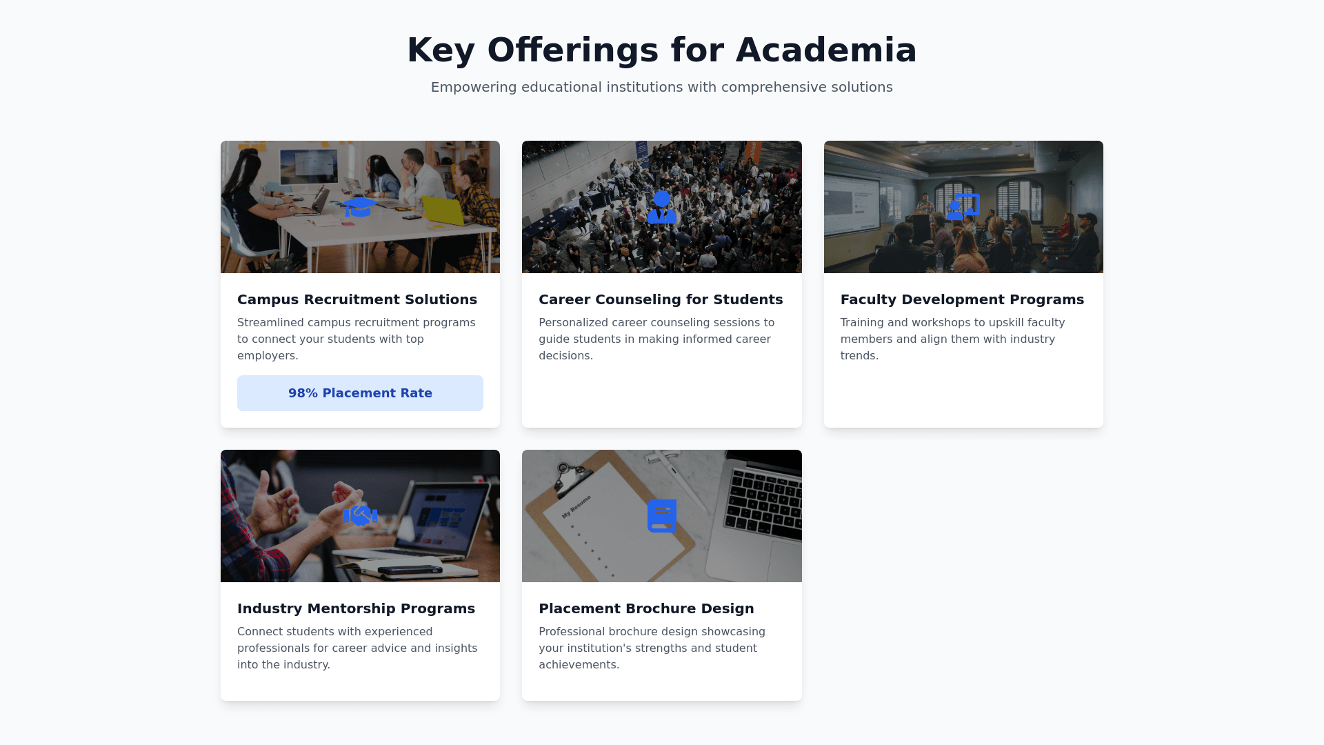Click the graduation cap icon
1324x745 pixels.
click(360, 207)
